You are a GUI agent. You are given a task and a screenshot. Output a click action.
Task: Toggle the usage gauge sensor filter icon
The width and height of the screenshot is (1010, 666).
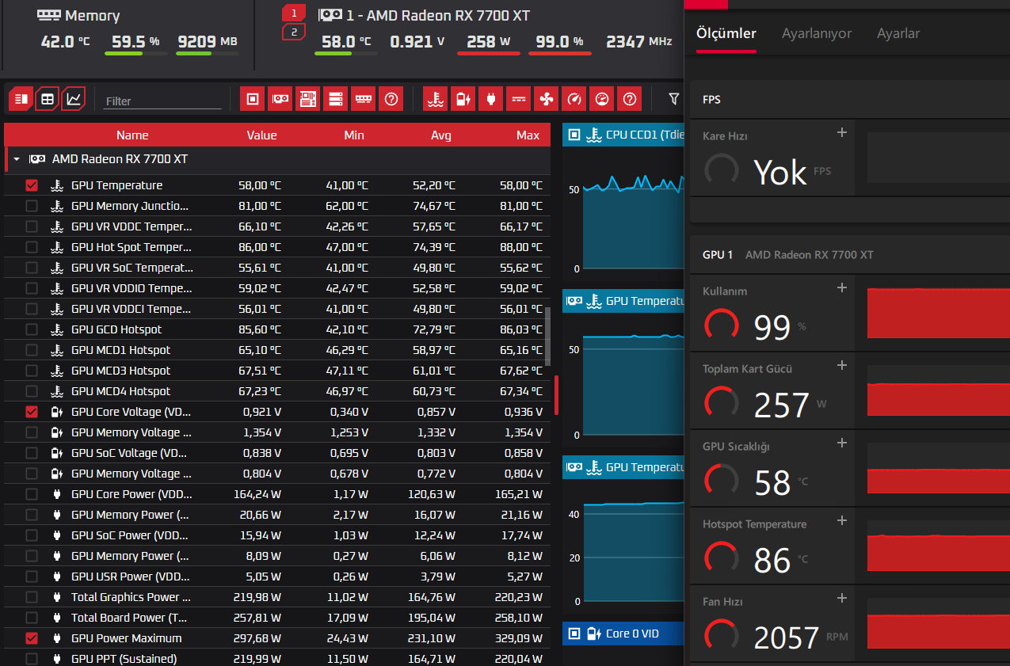coord(602,99)
